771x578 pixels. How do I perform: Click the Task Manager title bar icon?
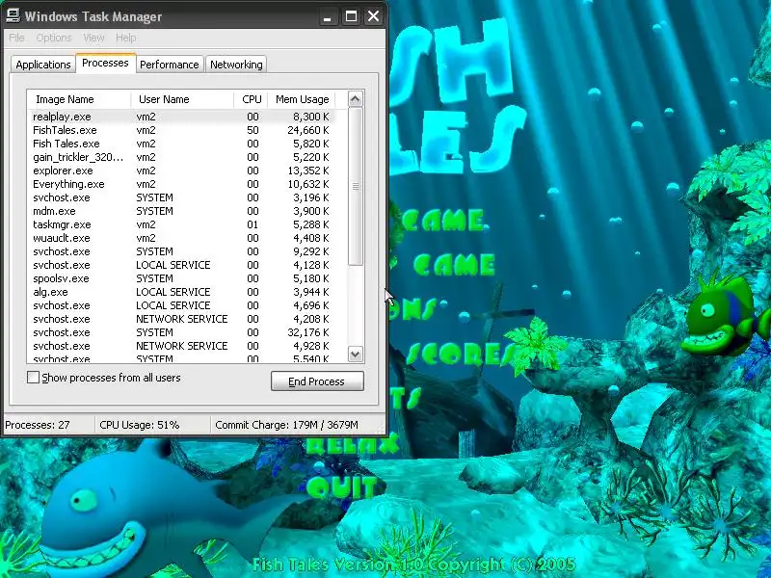click(13, 15)
